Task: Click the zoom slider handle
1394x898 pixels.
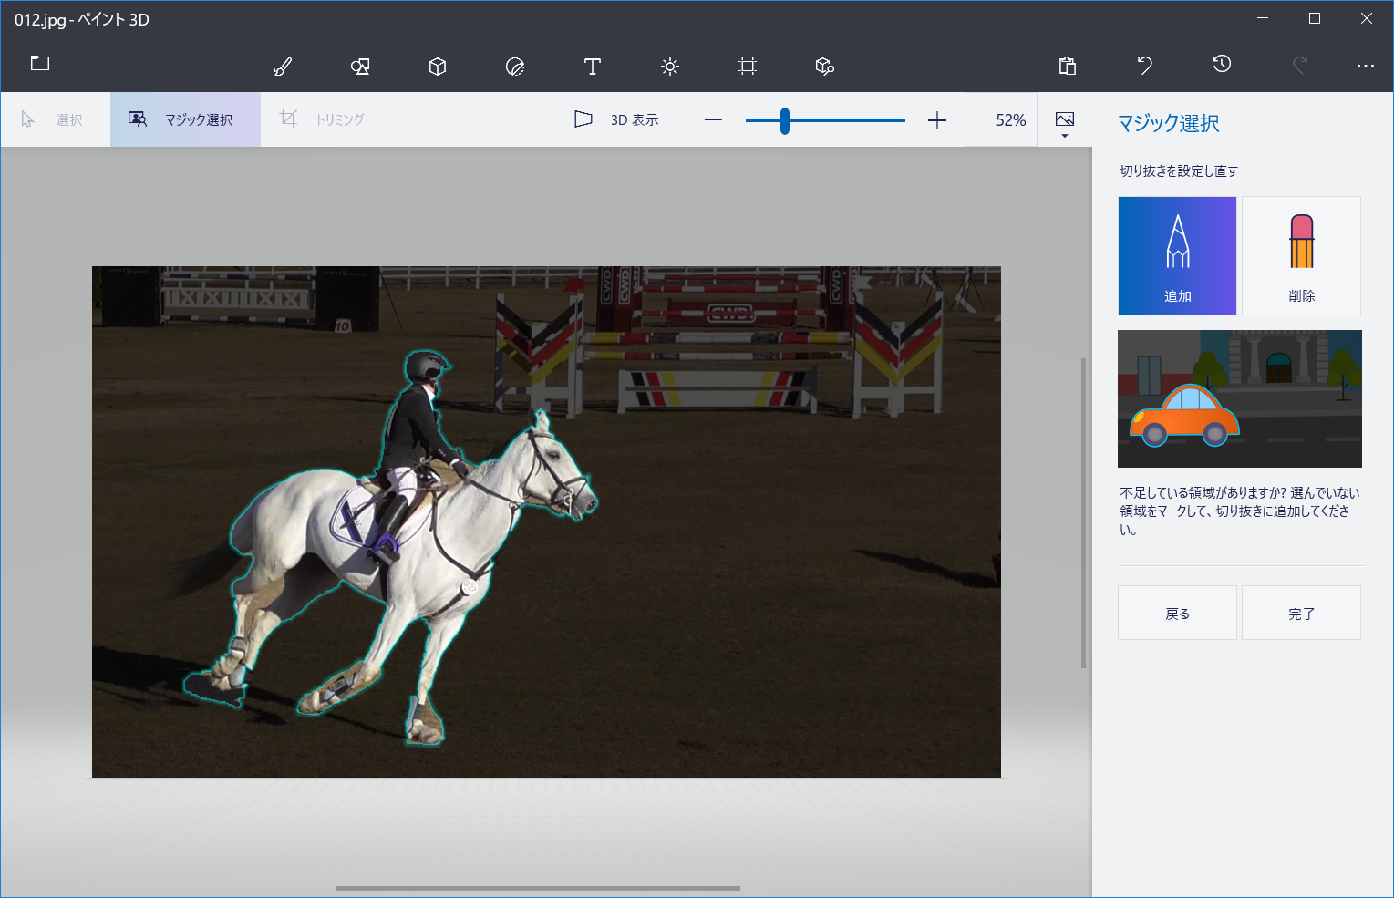Action: 784,120
